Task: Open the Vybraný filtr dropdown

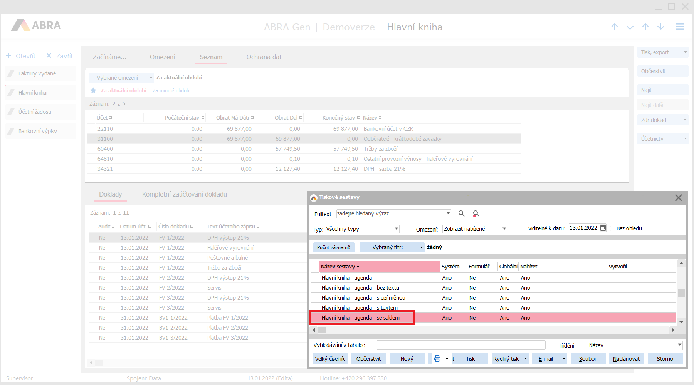Action: point(421,247)
